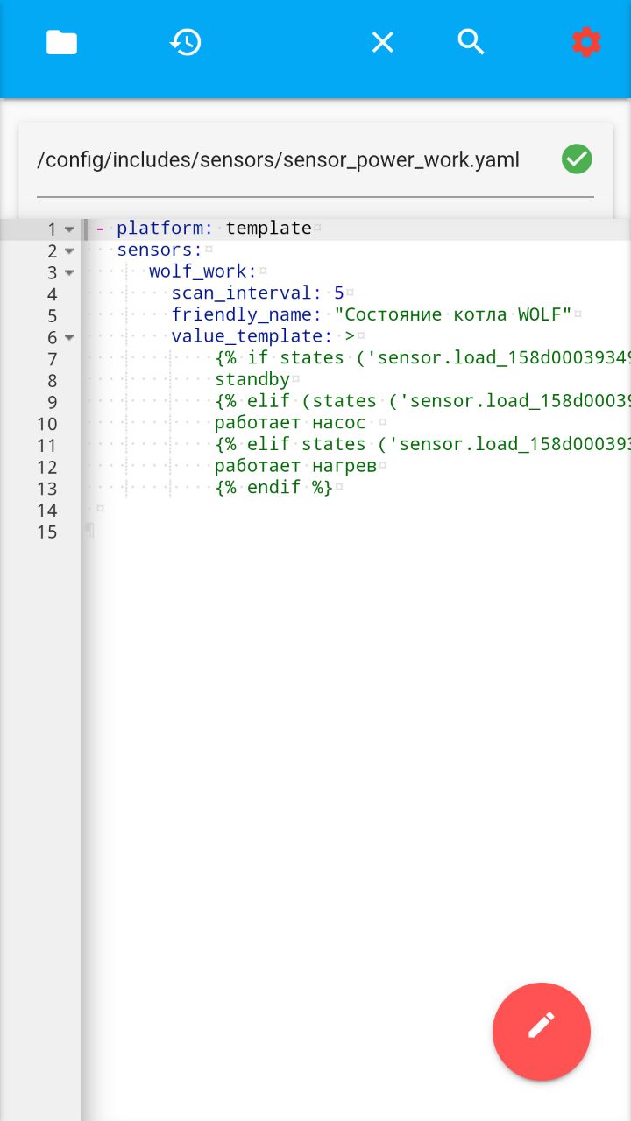Click 'scan_interval: 5' line
The height and width of the screenshot is (1121, 631).
click(258, 293)
